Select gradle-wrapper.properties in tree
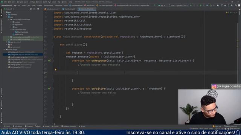This screenshot has width=241, height=135. [23, 57]
